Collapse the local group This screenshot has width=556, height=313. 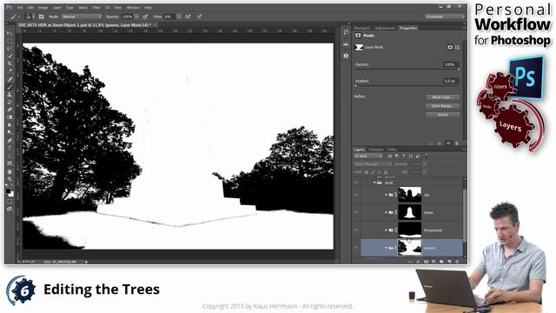point(374,183)
